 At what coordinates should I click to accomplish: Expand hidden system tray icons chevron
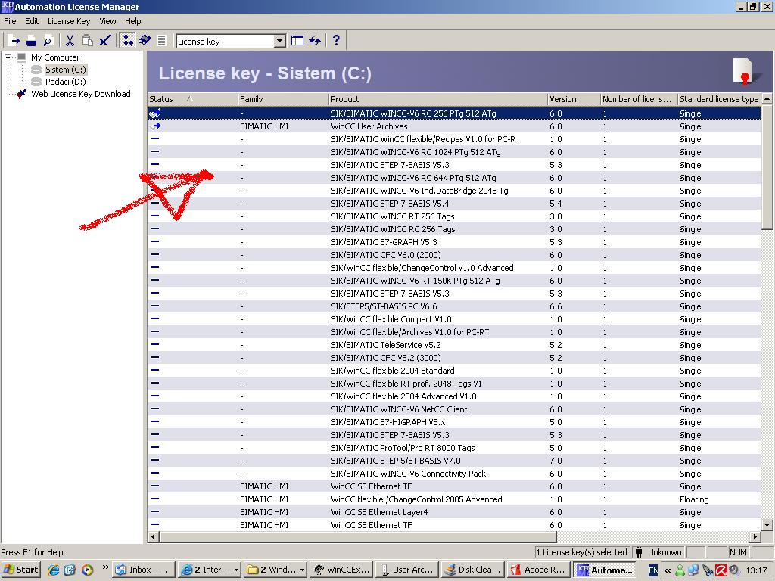tap(668, 570)
